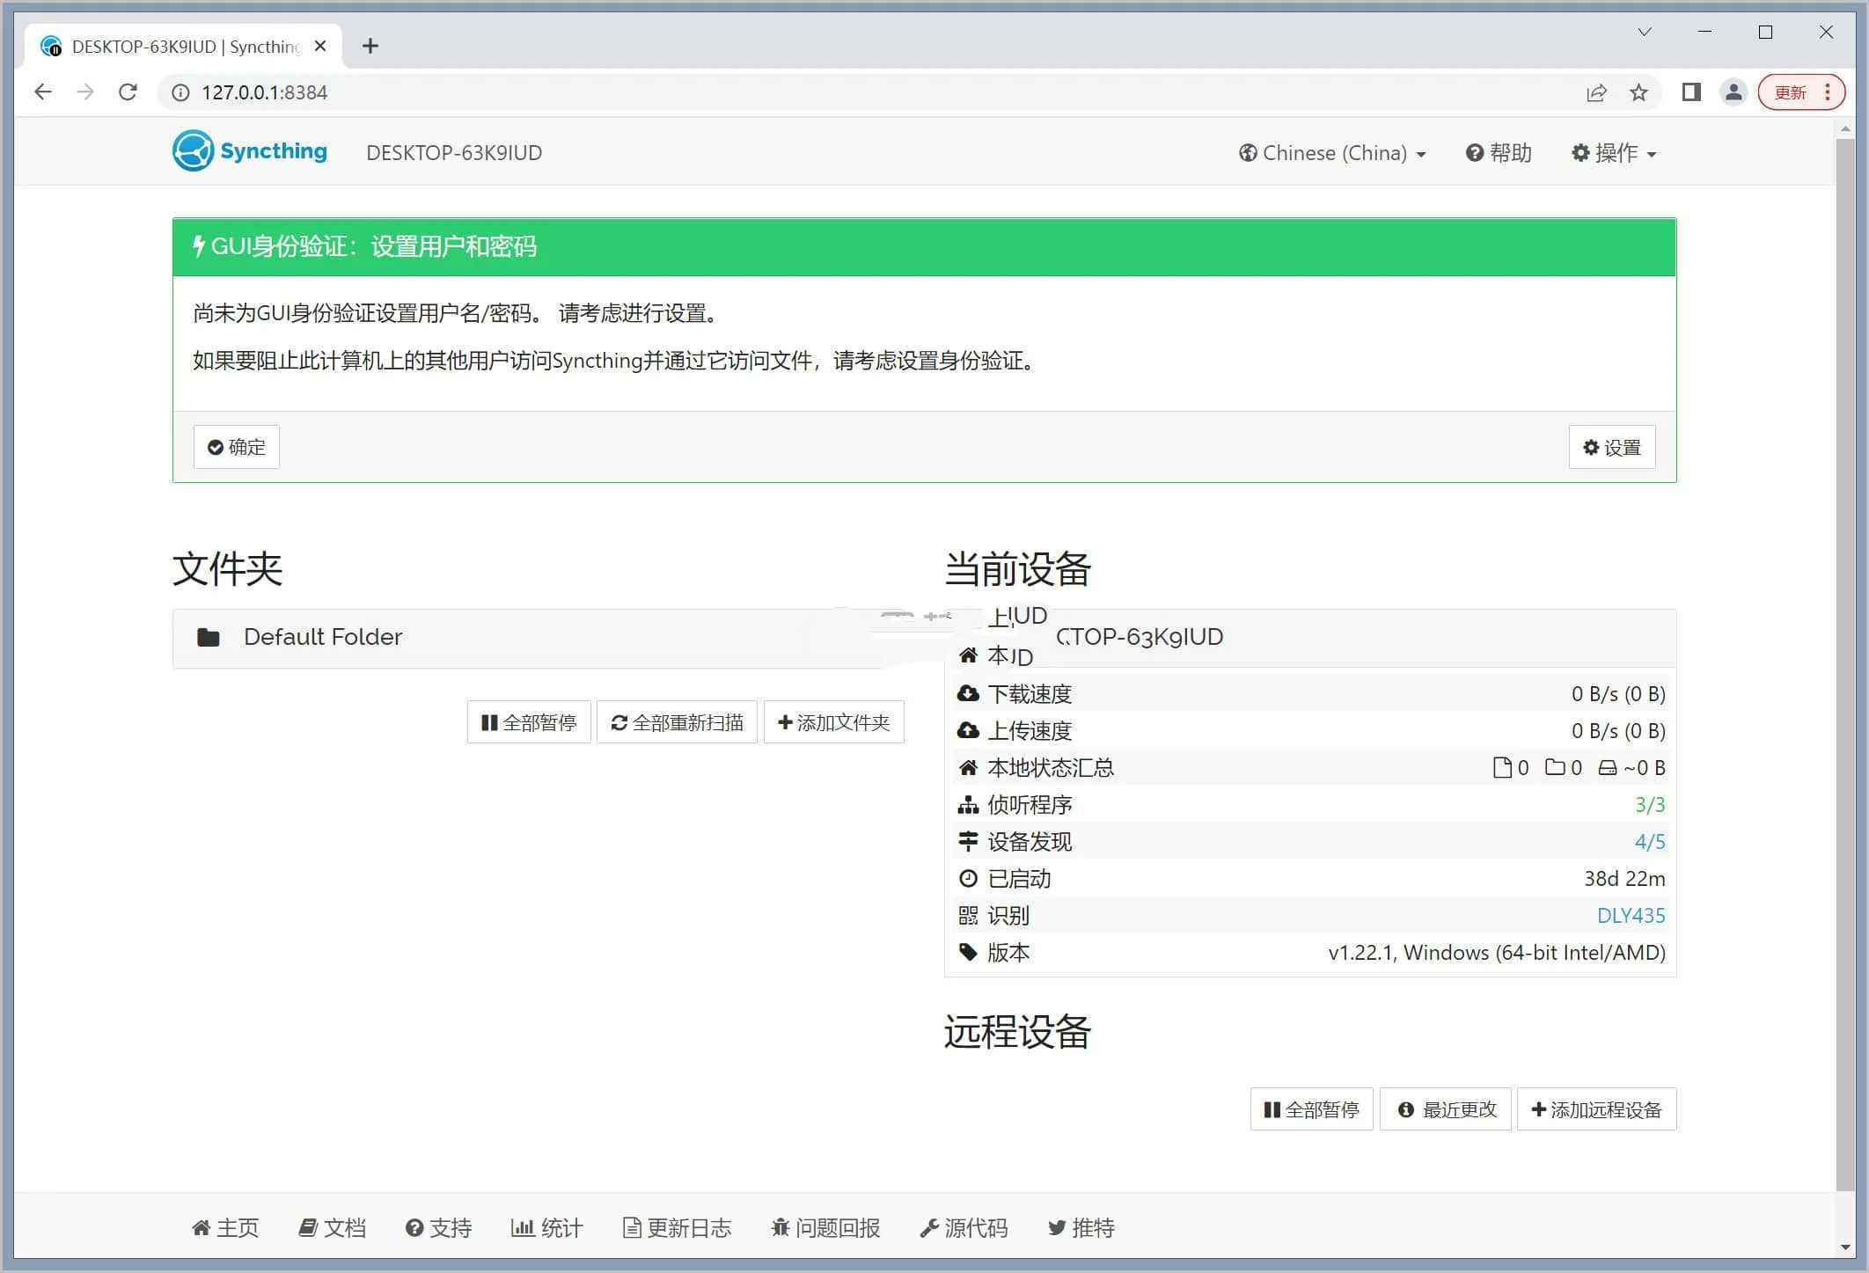
Task: Confirm the GUI authentication notice with 确定
Action: [x=235, y=446]
